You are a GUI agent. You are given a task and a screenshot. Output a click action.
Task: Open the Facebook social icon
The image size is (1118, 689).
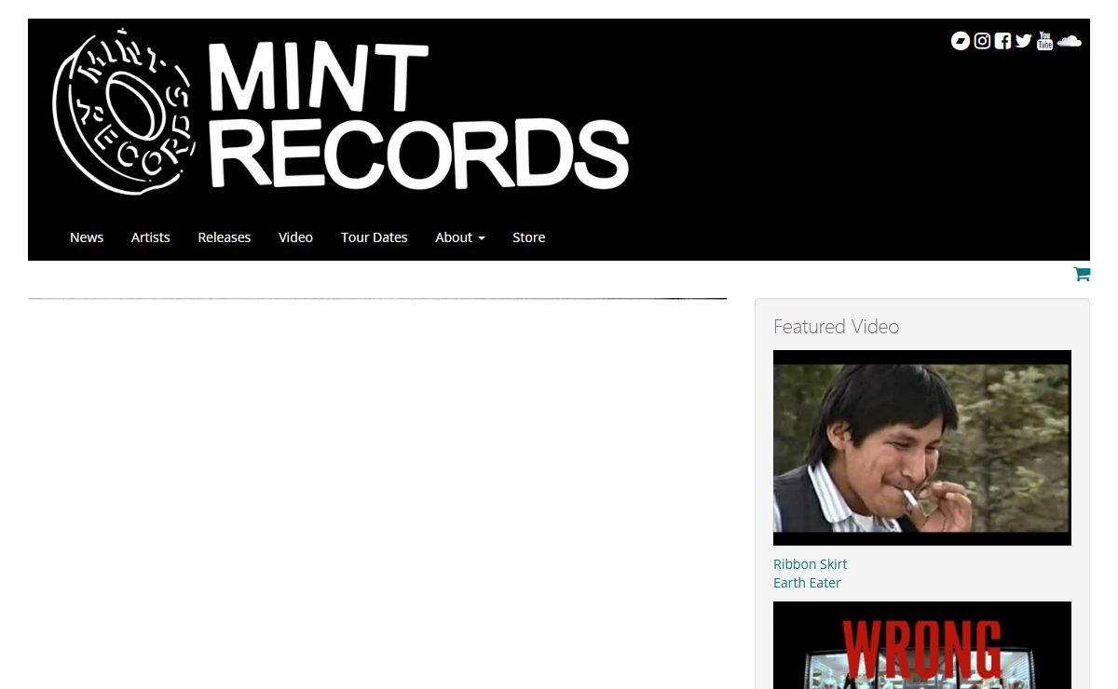1002,41
